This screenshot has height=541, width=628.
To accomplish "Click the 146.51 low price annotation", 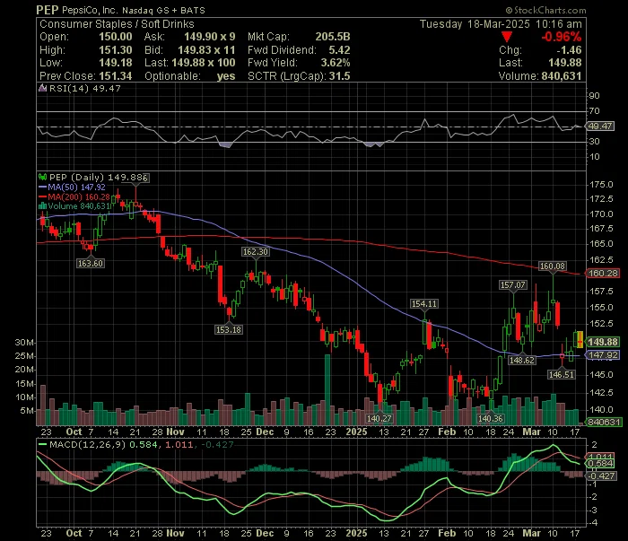I will (562, 375).
